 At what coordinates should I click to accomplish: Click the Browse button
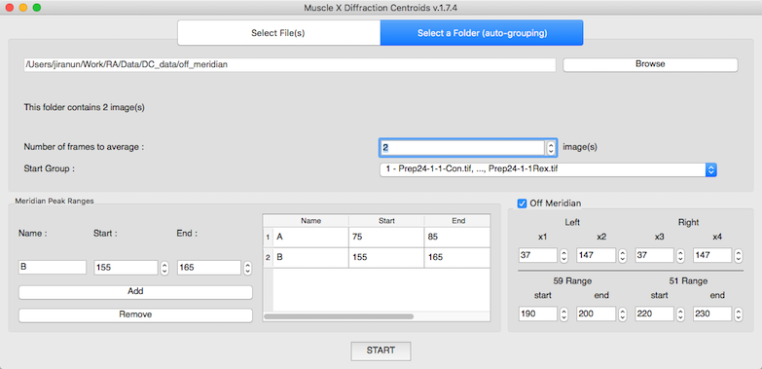coord(650,64)
